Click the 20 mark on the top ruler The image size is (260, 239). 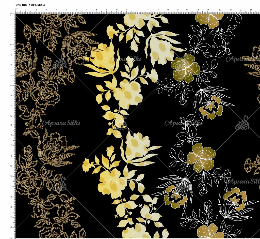coord(220,10)
